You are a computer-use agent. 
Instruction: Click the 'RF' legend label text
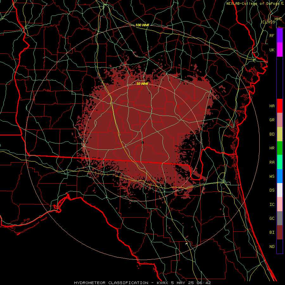click(x=272, y=35)
